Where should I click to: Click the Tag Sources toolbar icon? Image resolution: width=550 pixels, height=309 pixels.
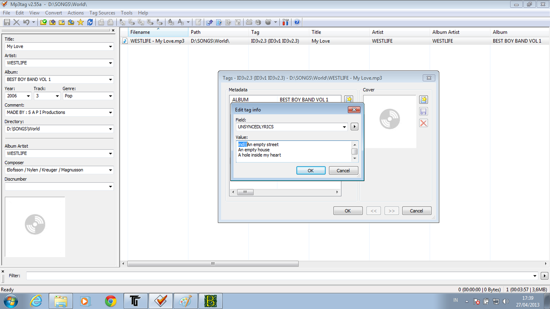[268, 22]
